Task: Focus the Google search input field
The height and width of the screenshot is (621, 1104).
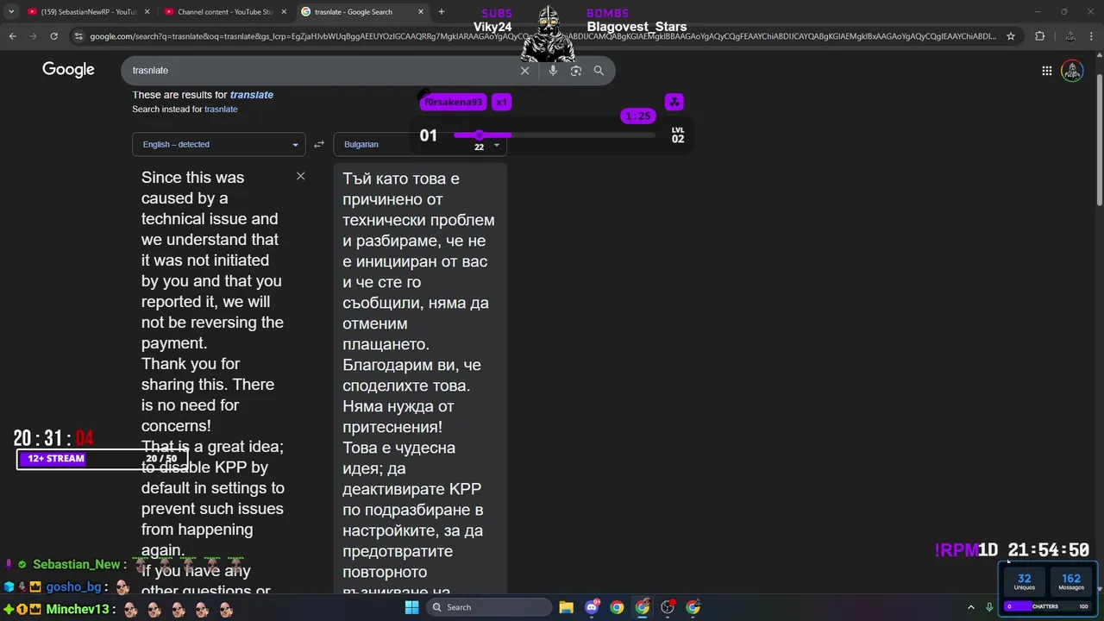Action: (319, 71)
